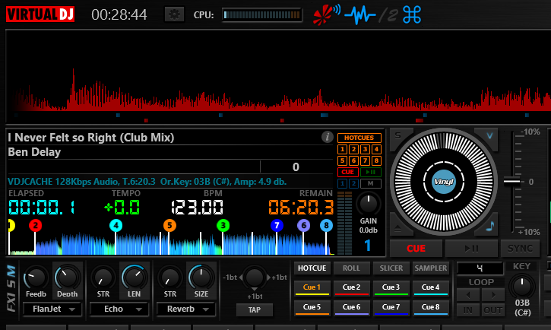
Task: Trigger the Cue 2 pad
Action: [351, 287]
